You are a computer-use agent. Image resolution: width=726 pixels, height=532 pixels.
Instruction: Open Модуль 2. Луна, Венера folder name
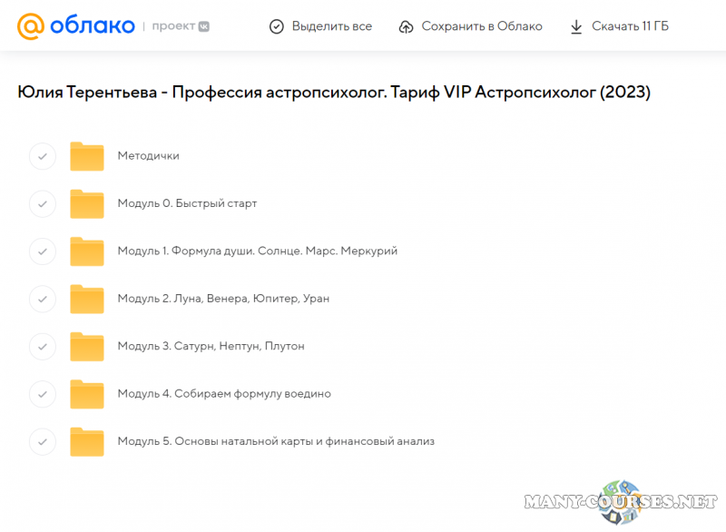coord(222,299)
